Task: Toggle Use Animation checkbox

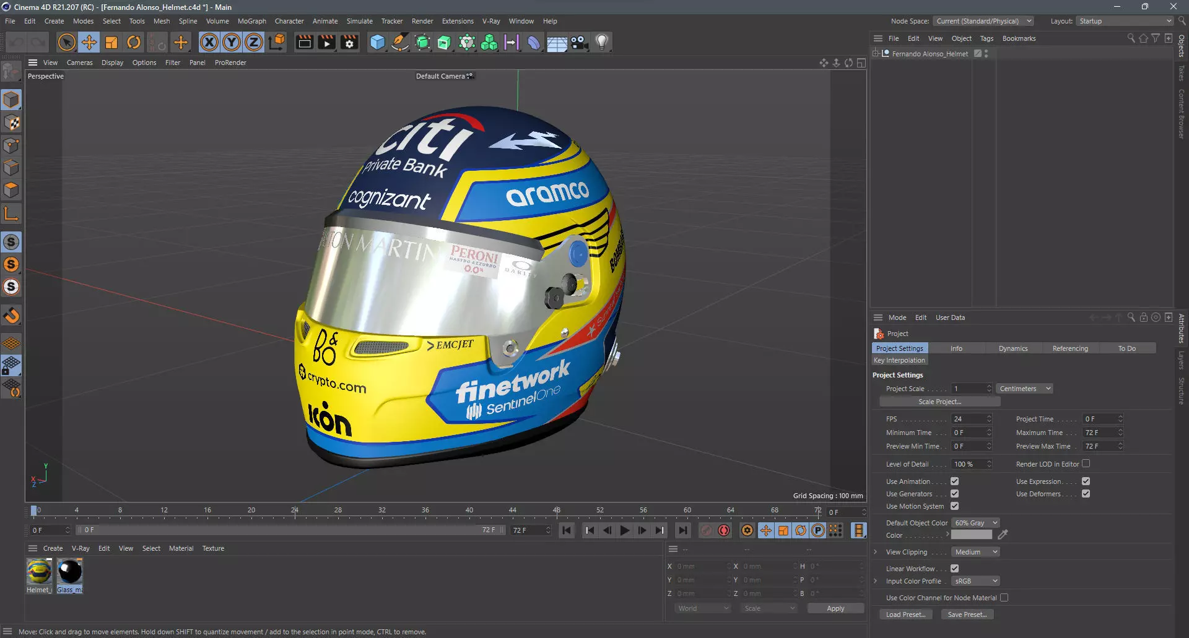Action: pos(954,481)
